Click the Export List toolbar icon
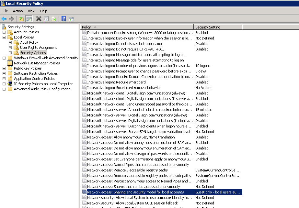The image size is (299, 208). (x=54, y=19)
